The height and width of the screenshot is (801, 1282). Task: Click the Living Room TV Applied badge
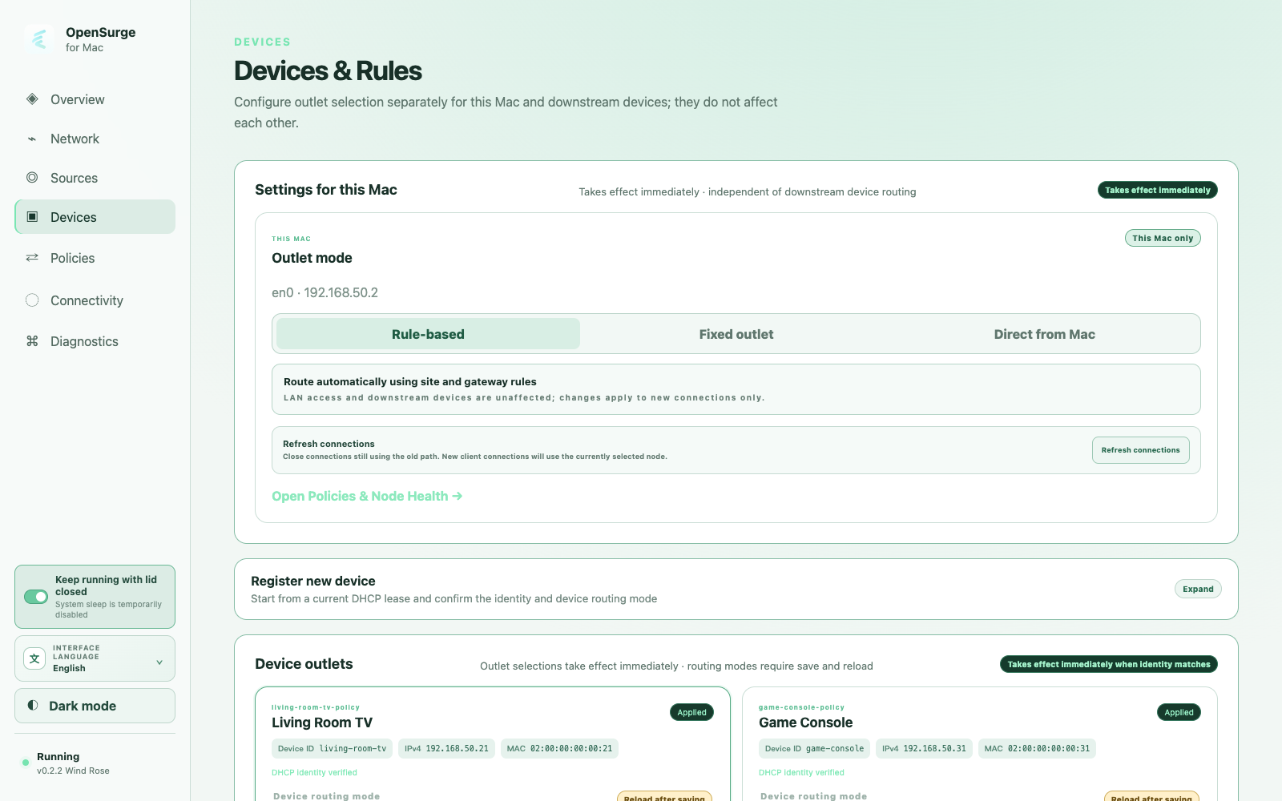point(691,712)
